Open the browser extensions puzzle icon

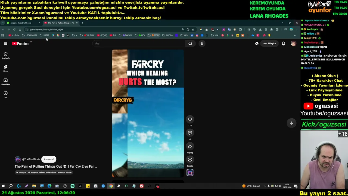point(241,29)
